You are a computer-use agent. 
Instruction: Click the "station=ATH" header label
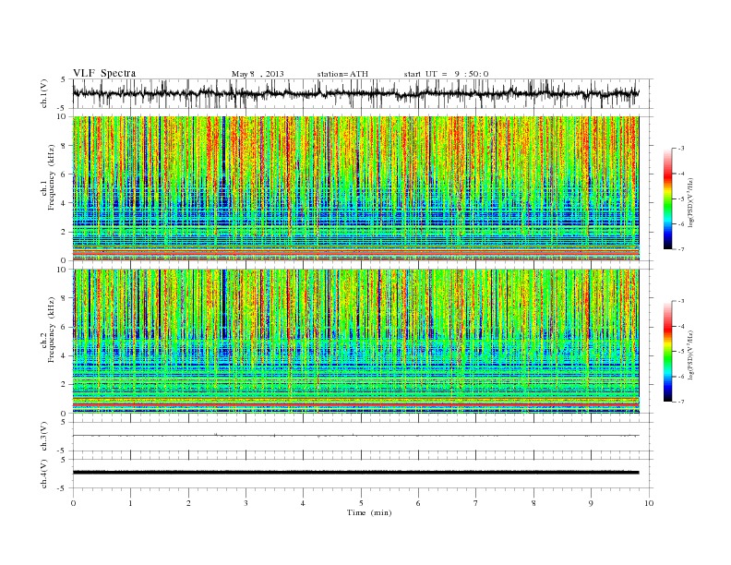[x=342, y=74]
